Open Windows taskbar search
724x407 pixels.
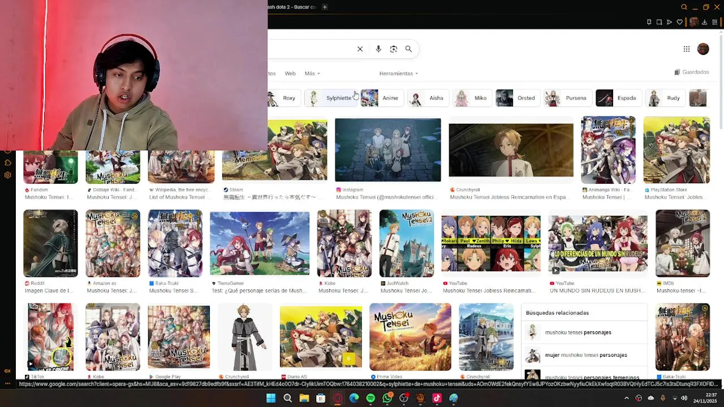(287, 398)
